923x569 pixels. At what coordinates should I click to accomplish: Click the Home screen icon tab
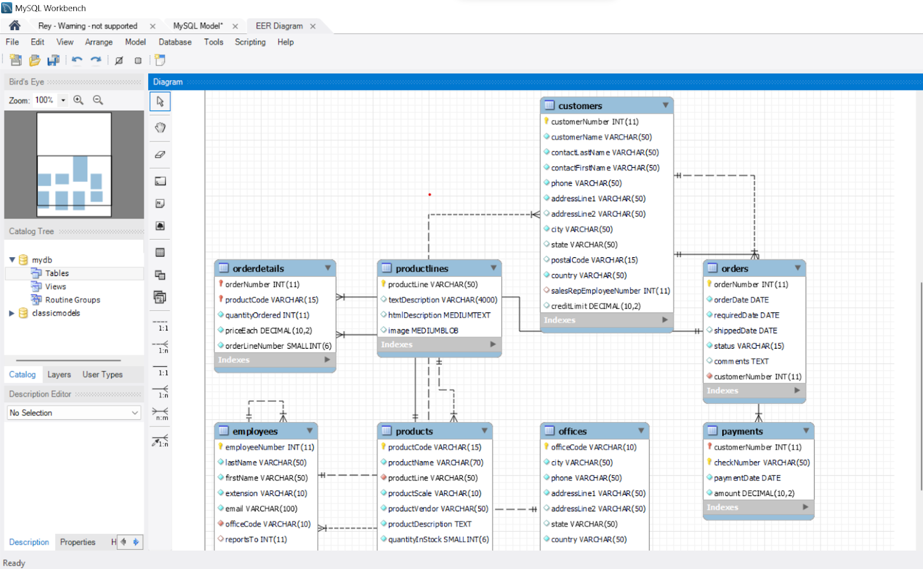tap(15, 25)
